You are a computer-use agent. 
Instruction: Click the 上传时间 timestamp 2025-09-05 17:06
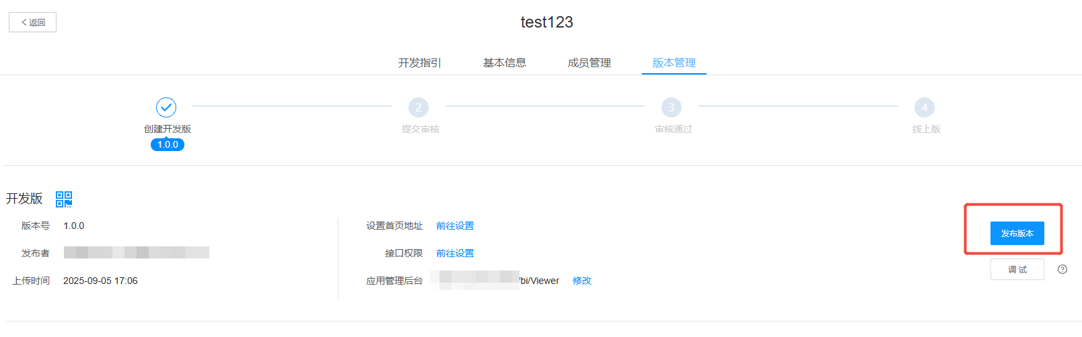[x=100, y=281]
